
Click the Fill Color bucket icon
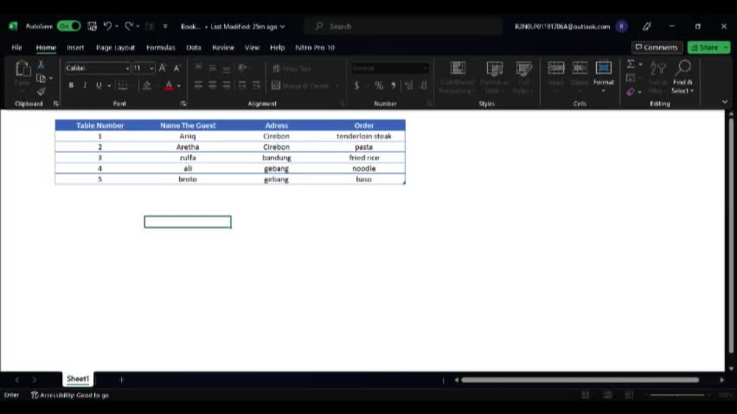pyautogui.click(x=147, y=85)
